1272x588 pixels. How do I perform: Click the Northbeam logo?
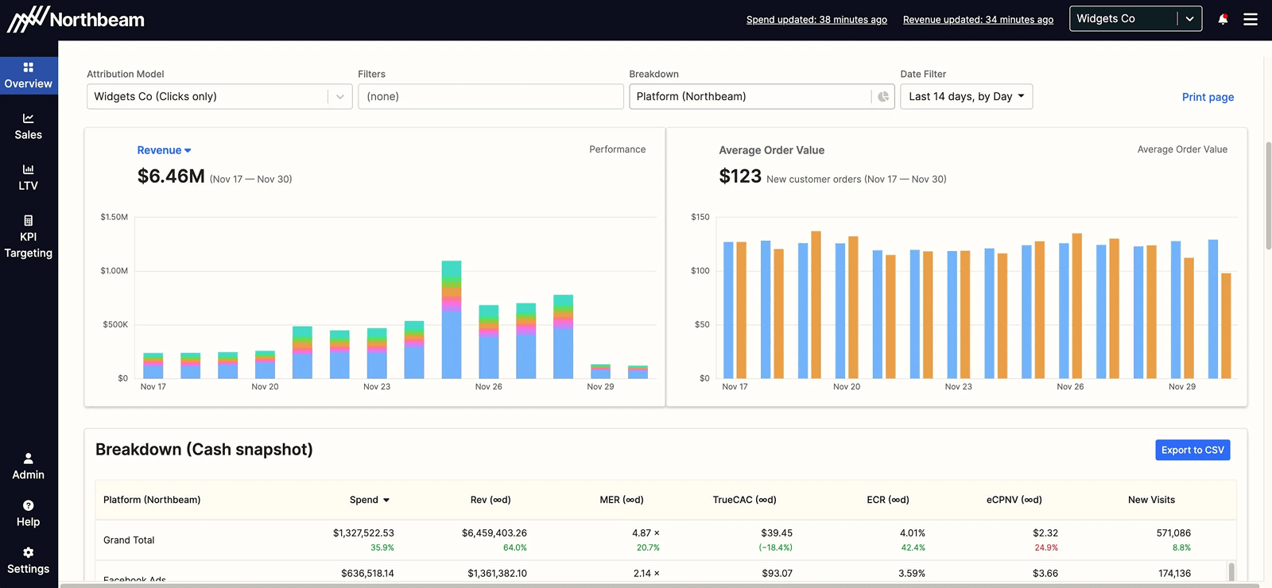point(76,19)
